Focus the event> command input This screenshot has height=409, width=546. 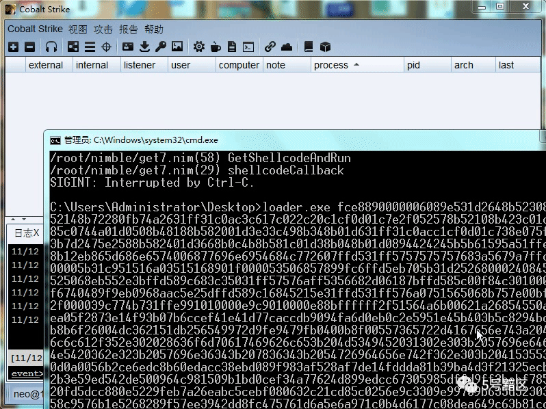pyautogui.click(x=26, y=373)
